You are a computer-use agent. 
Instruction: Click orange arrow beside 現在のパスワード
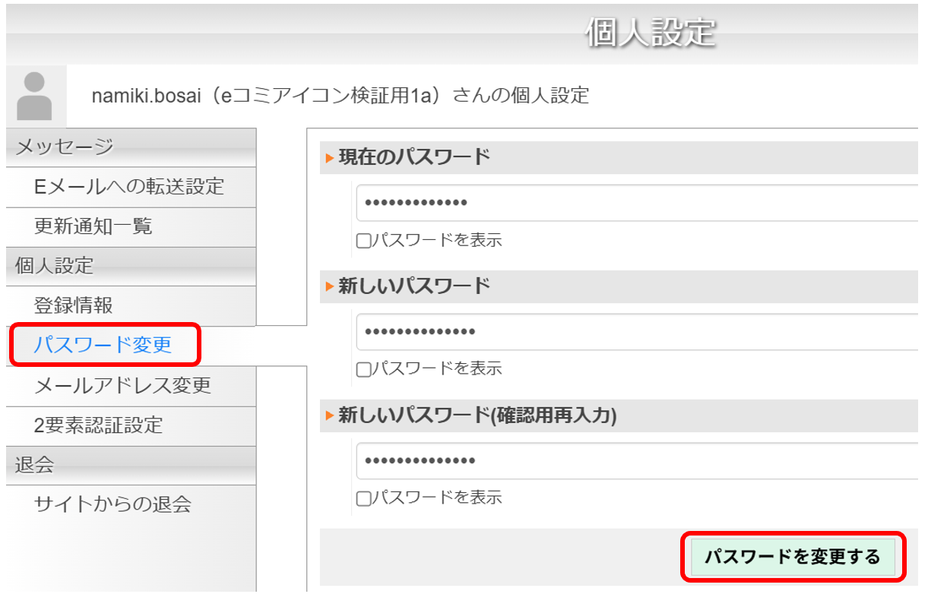(330, 158)
